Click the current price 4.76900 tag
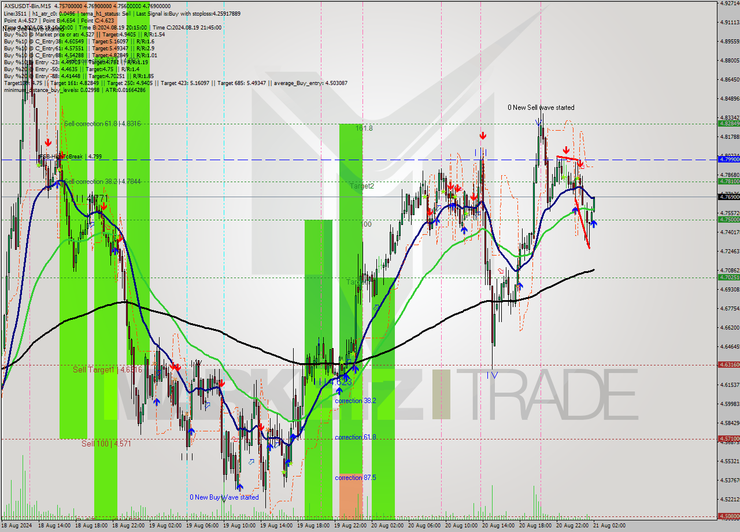740x532 pixels. click(729, 197)
